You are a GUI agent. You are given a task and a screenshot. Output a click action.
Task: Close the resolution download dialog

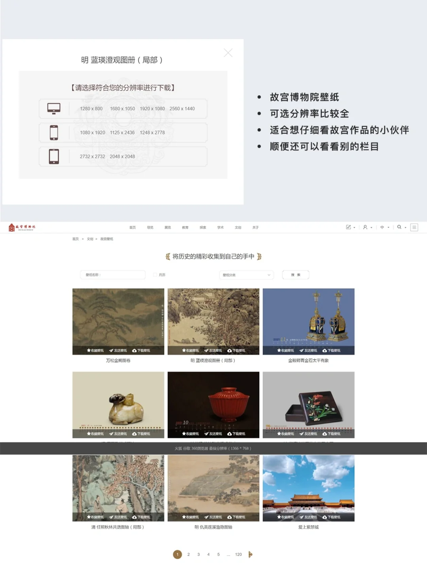tap(228, 53)
